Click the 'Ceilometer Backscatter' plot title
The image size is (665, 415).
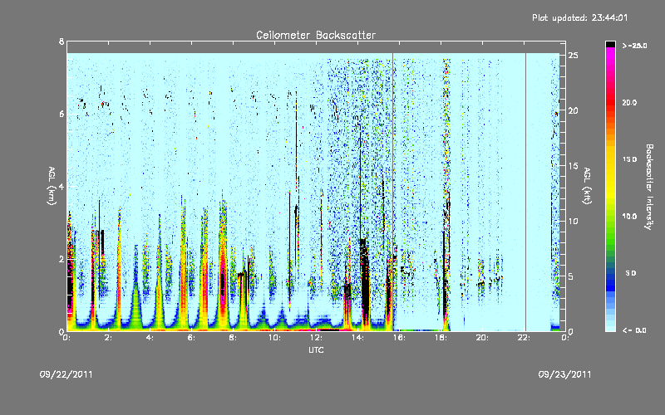click(x=316, y=35)
